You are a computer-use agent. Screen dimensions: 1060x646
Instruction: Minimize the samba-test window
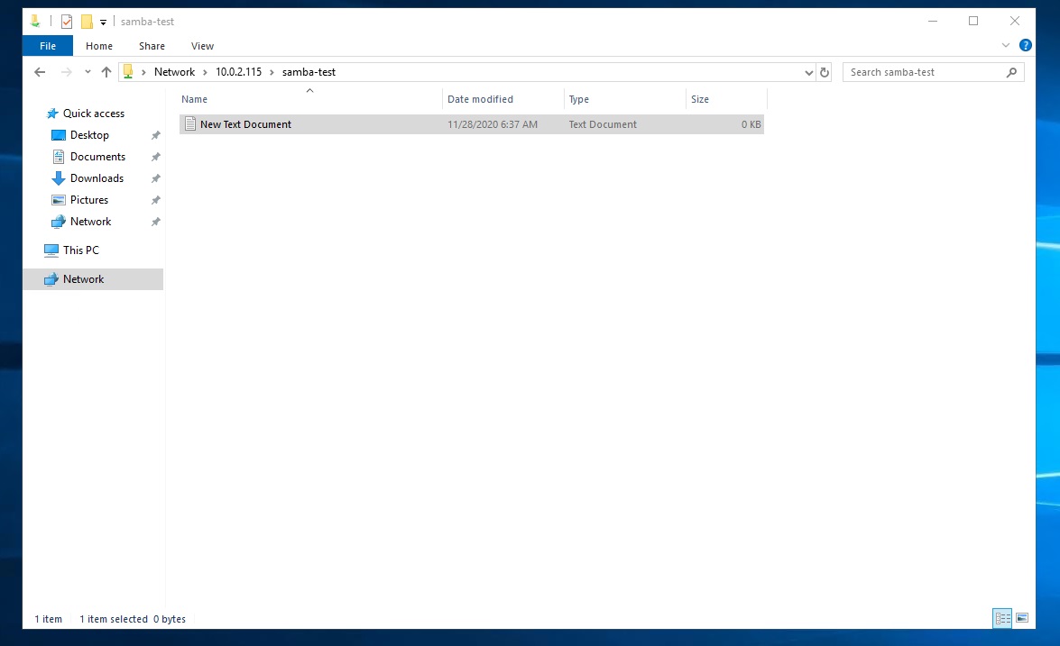pyautogui.click(x=933, y=21)
